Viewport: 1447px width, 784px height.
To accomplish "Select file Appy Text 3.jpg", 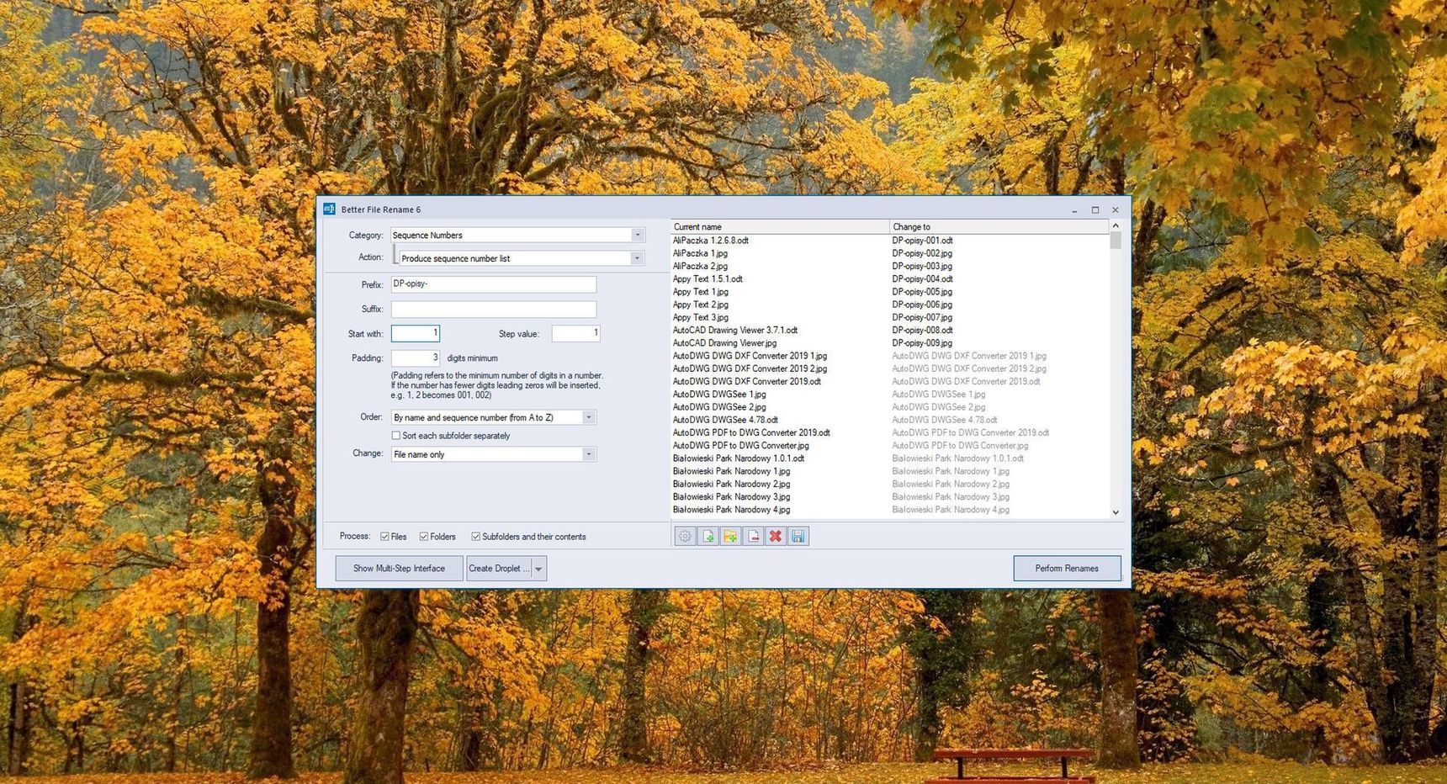I will click(x=701, y=317).
